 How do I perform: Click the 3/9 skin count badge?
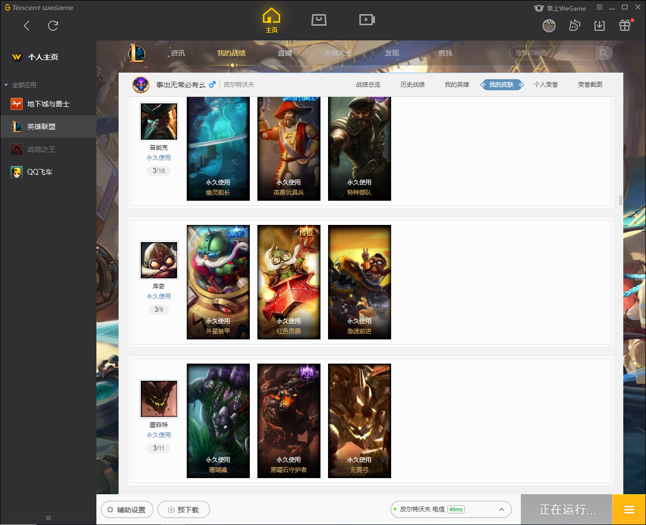tap(159, 310)
